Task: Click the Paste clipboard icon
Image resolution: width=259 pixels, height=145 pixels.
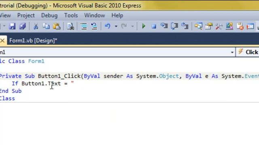Action: [x=57, y=26]
